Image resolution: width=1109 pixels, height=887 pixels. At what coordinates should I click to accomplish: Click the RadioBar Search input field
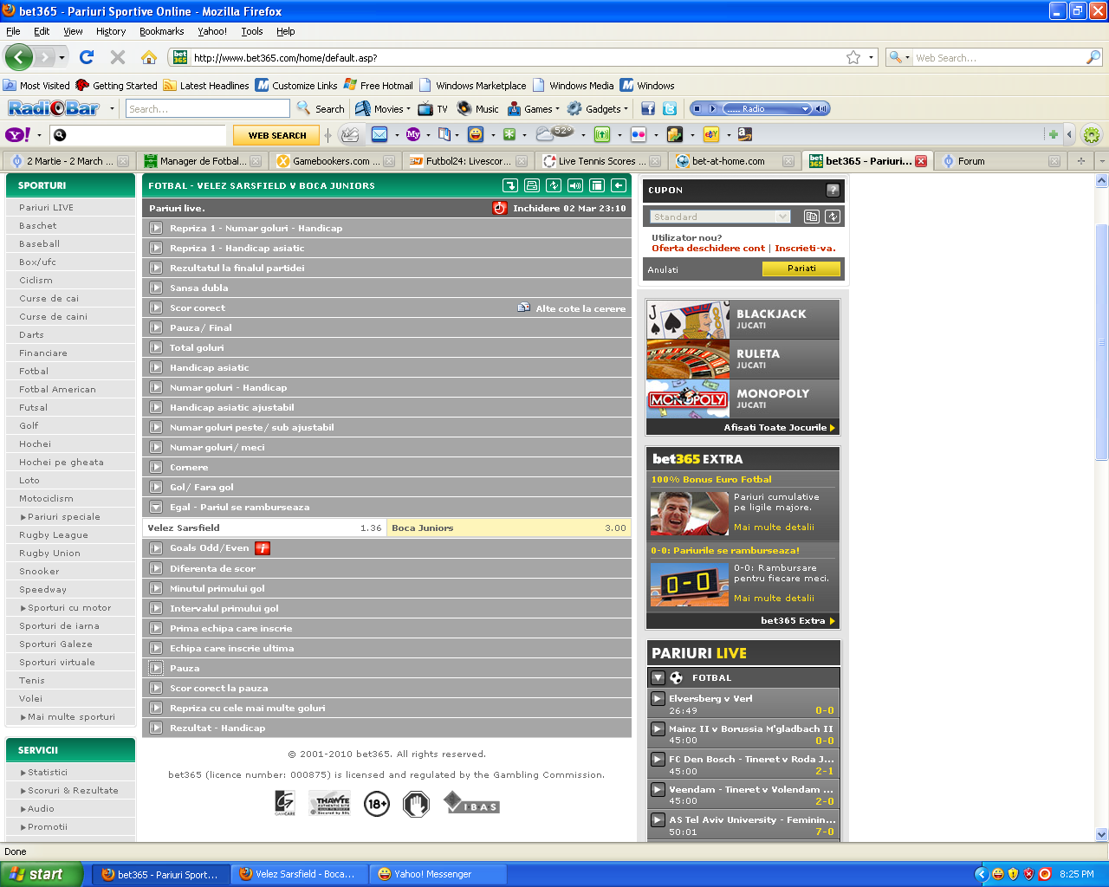(207, 108)
